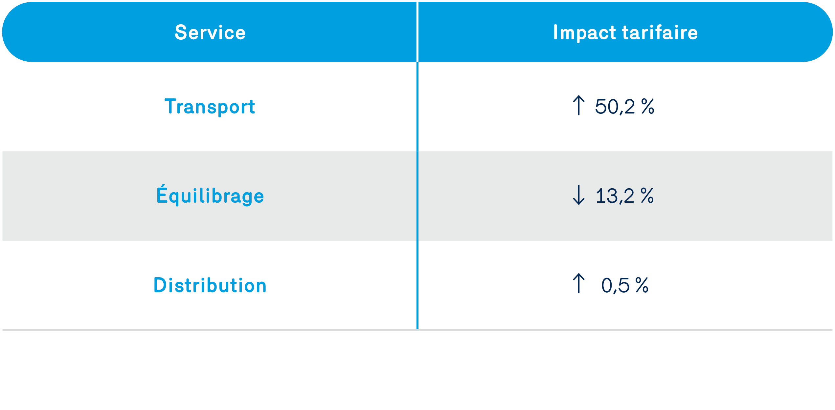The height and width of the screenshot is (410, 835).
Task: Click the white divider between header cells
Action: point(417,32)
